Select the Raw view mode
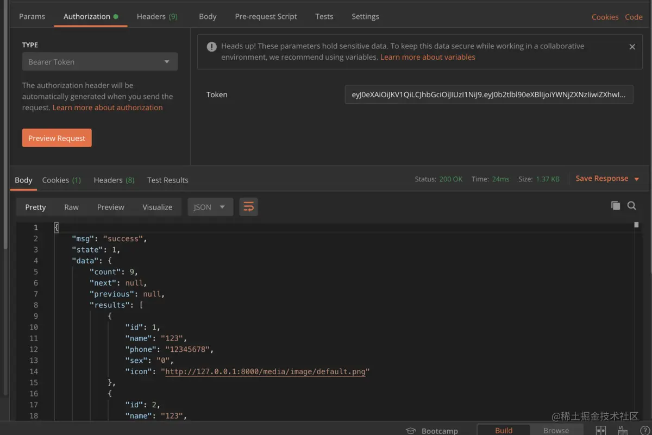 pyautogui.click(x=71, y=207)
